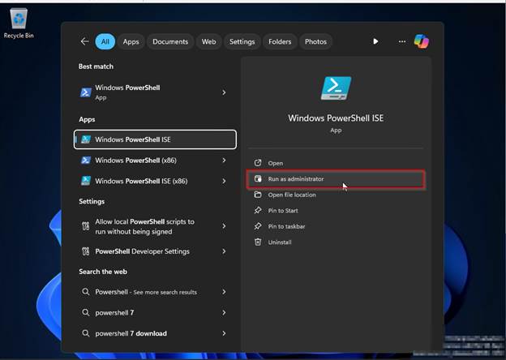The height and width of the screenshot is (360, 506).
Task: Click the play arrow next to Photos filter
Action: point(375,41)
